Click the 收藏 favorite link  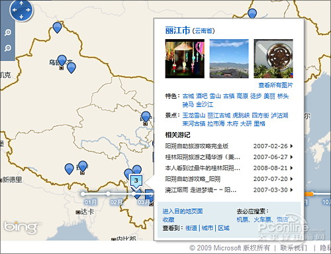(x=168, y=220)
